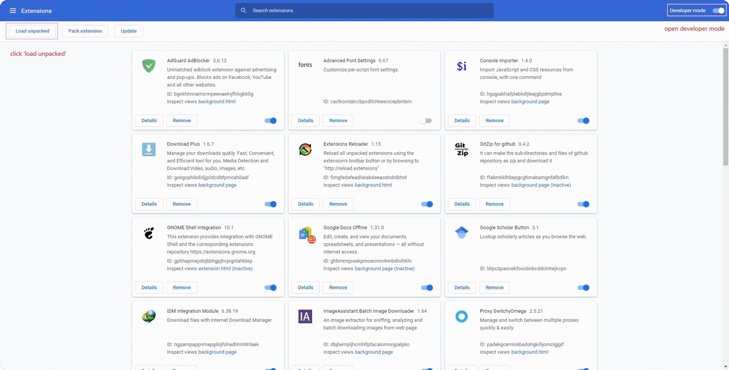This screenshot has height=370, width=729.
Task: Open Details for Console Importer
Action: [462, 120]
